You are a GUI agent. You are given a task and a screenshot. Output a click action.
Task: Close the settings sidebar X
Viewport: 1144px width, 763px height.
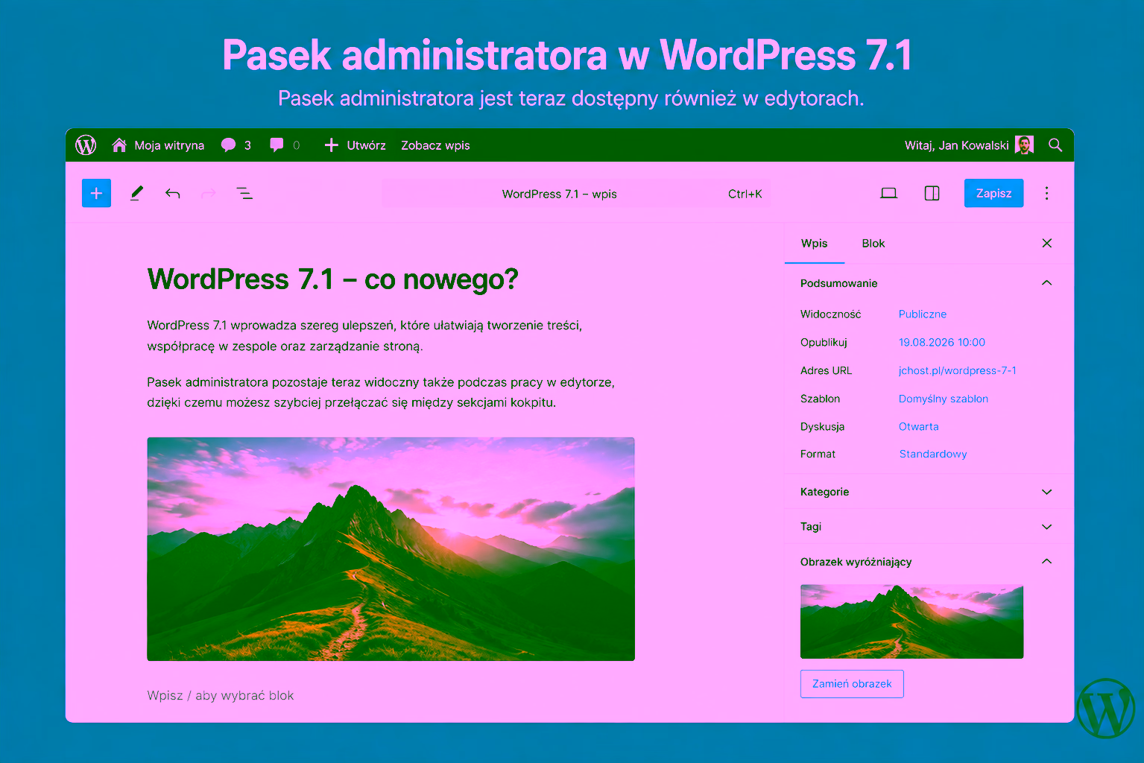(1047, 244)
